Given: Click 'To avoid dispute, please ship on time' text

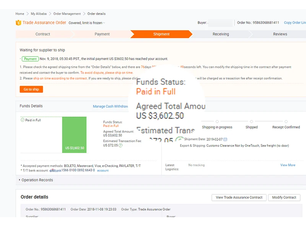Looking at the screenshot, I should [x=107, y=73].
